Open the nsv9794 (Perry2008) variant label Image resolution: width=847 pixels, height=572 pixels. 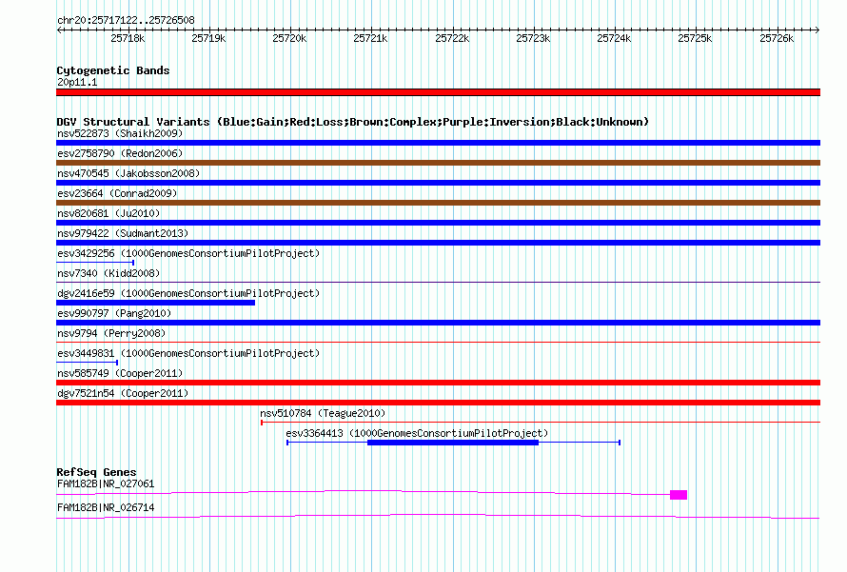111,333
